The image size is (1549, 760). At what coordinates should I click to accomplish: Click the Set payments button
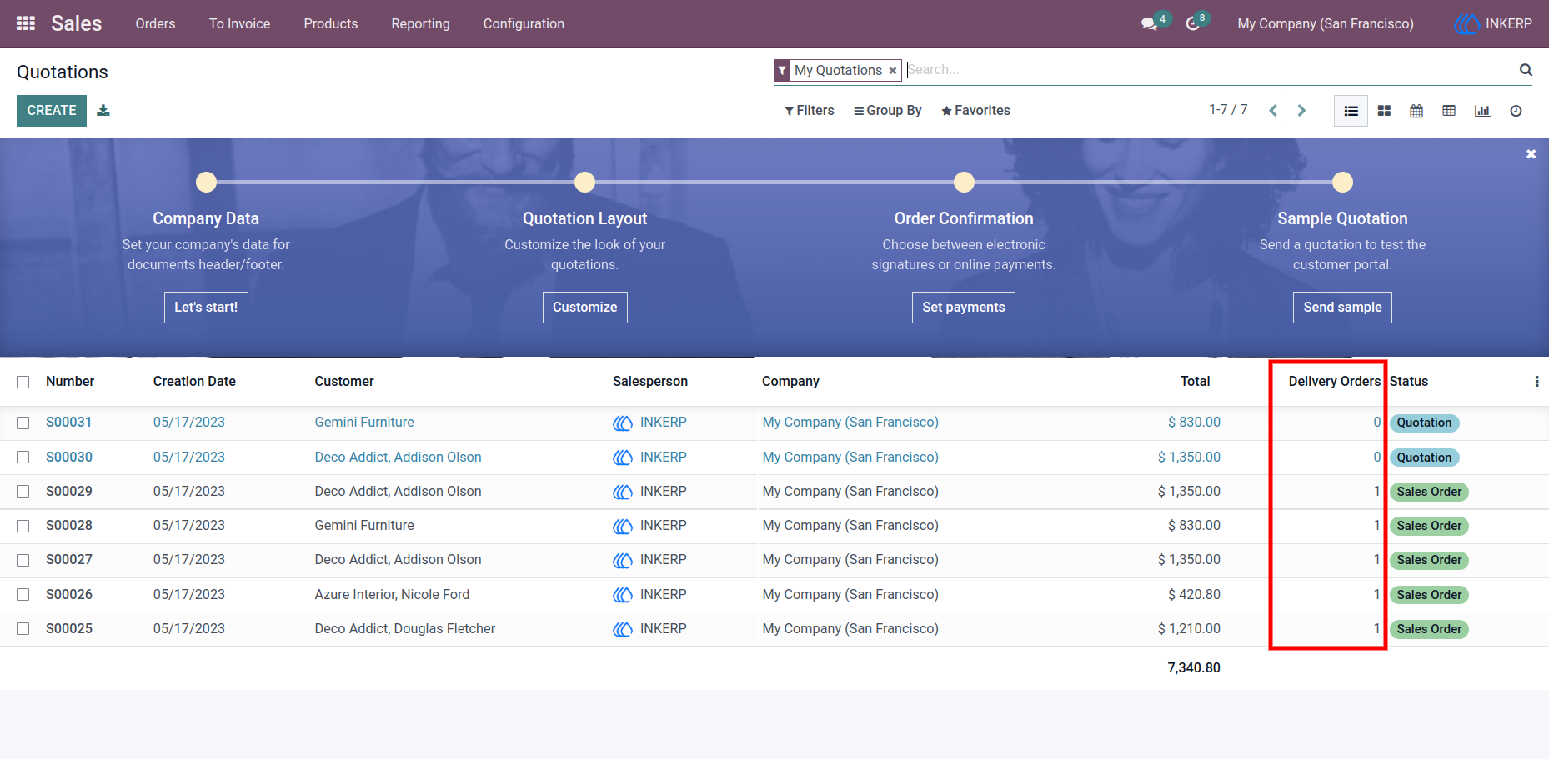pos(964,307)
